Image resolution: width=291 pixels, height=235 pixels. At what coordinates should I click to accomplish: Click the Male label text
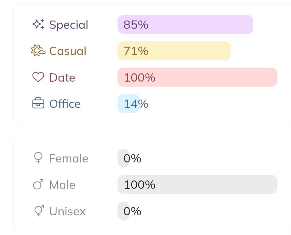coord(62,185)
